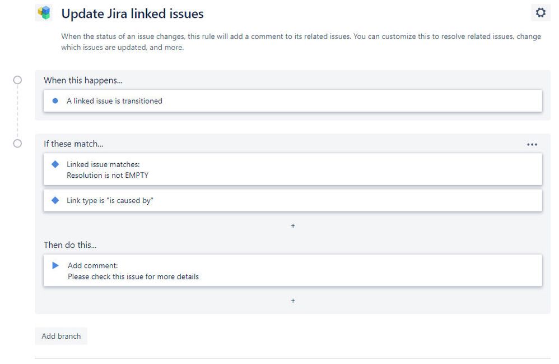
Task: Select the blue circle trigger icon
Action: [x=55, y=101]
